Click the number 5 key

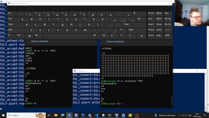65,14
